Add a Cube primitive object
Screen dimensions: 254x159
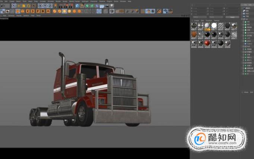pyautogui.click(x=77, y=6)
